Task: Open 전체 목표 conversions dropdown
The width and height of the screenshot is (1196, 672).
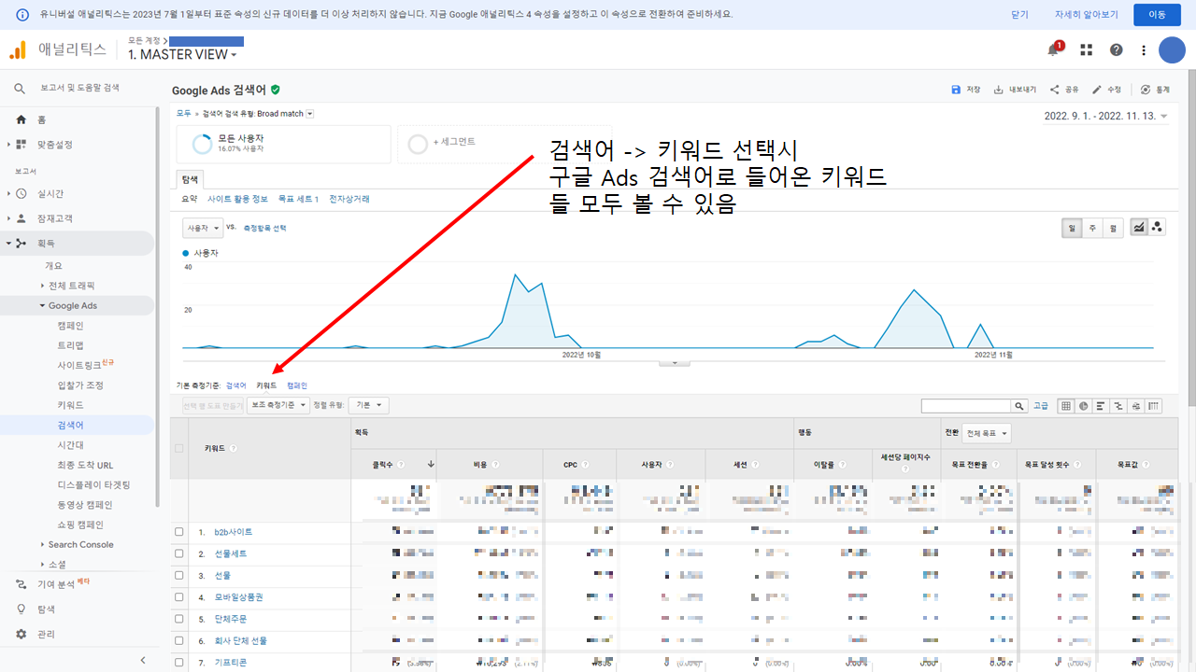Action: (x=986, y=434)
